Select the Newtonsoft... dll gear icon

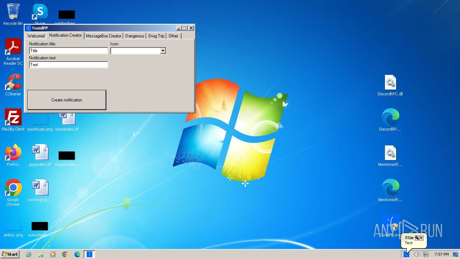[x=390, y=155]
